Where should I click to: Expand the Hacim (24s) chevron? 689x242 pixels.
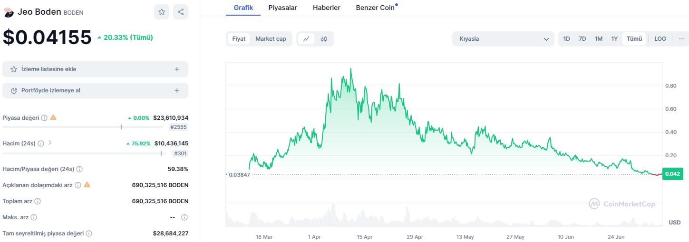point(50,143)
